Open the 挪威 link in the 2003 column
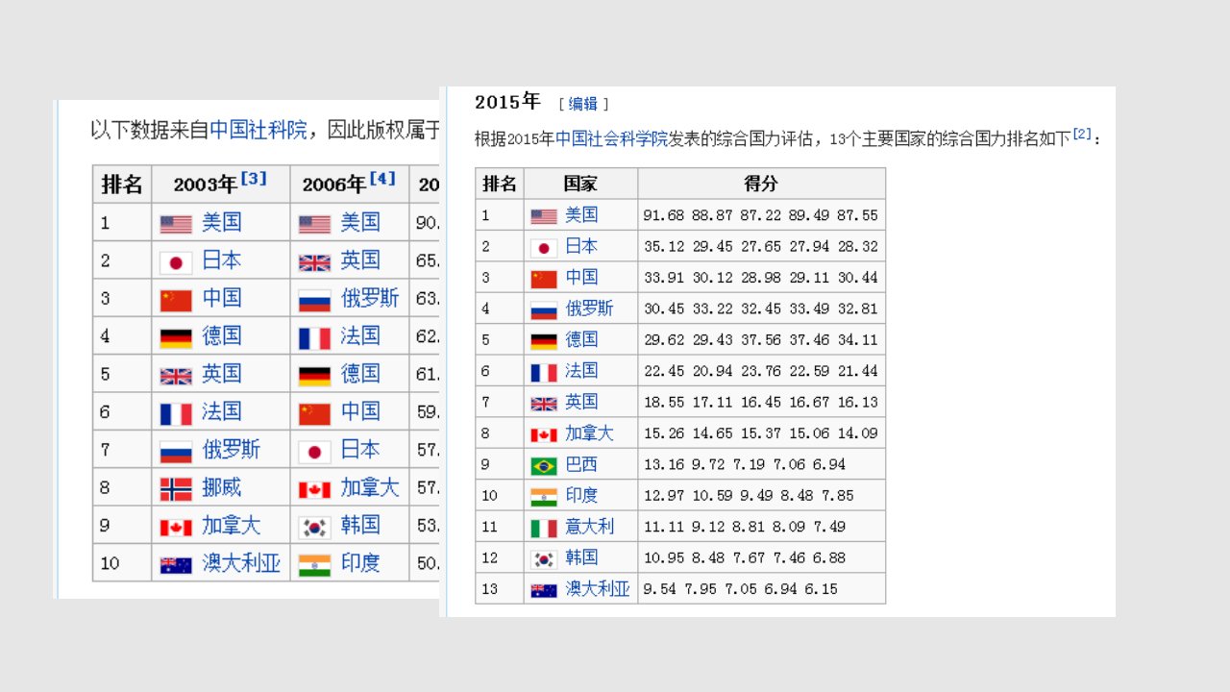1230x692 pixels. 221,488
